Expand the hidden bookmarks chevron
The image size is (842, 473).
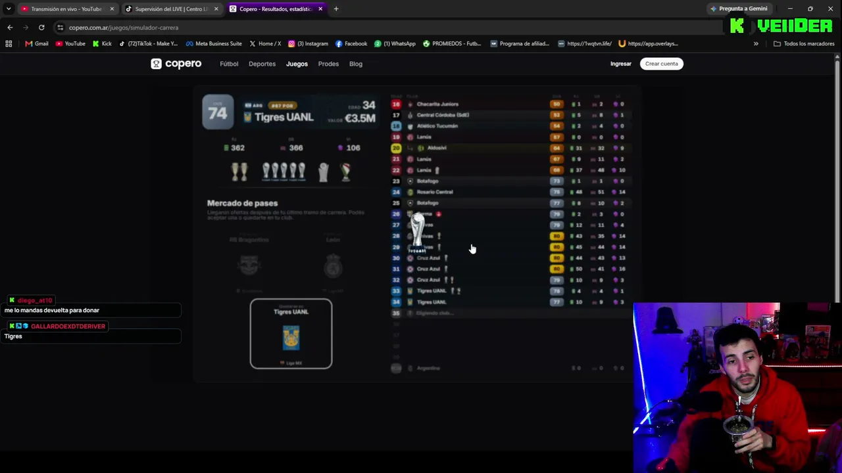pyautogui.click(x=756, y=43)
